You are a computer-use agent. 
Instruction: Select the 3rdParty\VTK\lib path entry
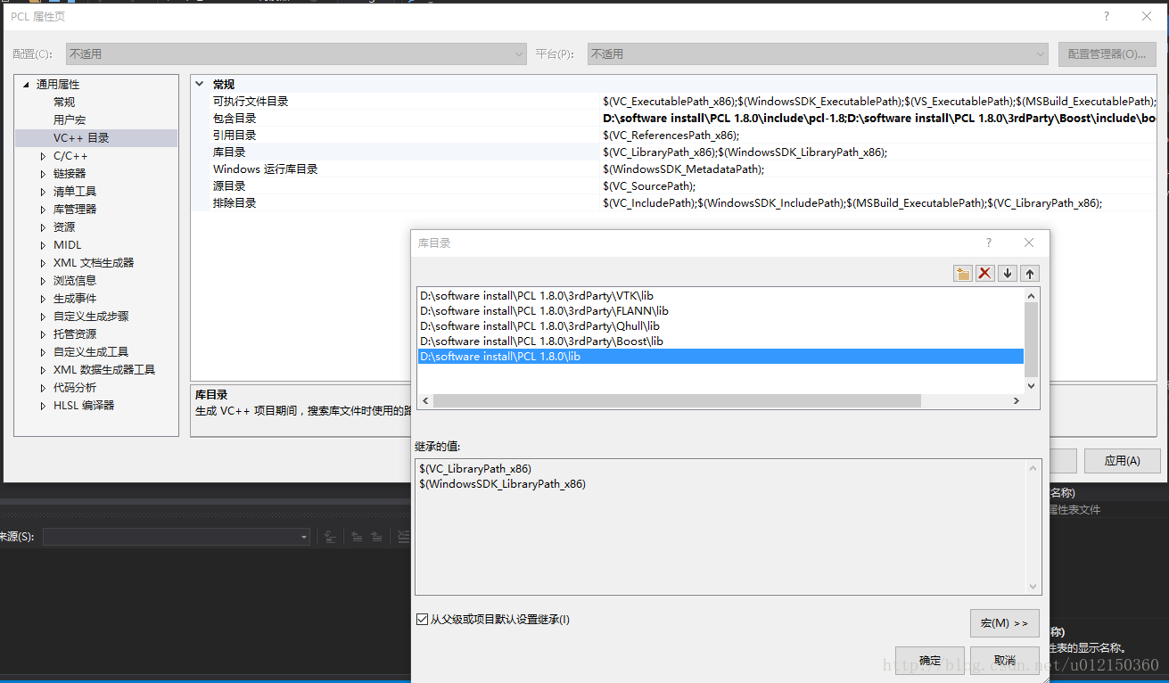coord(721,296)
